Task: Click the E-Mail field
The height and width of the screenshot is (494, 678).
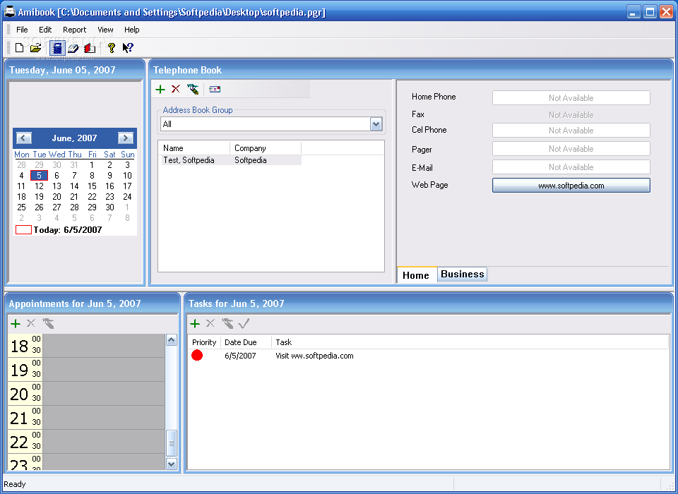Action: [x=571, y=167]
